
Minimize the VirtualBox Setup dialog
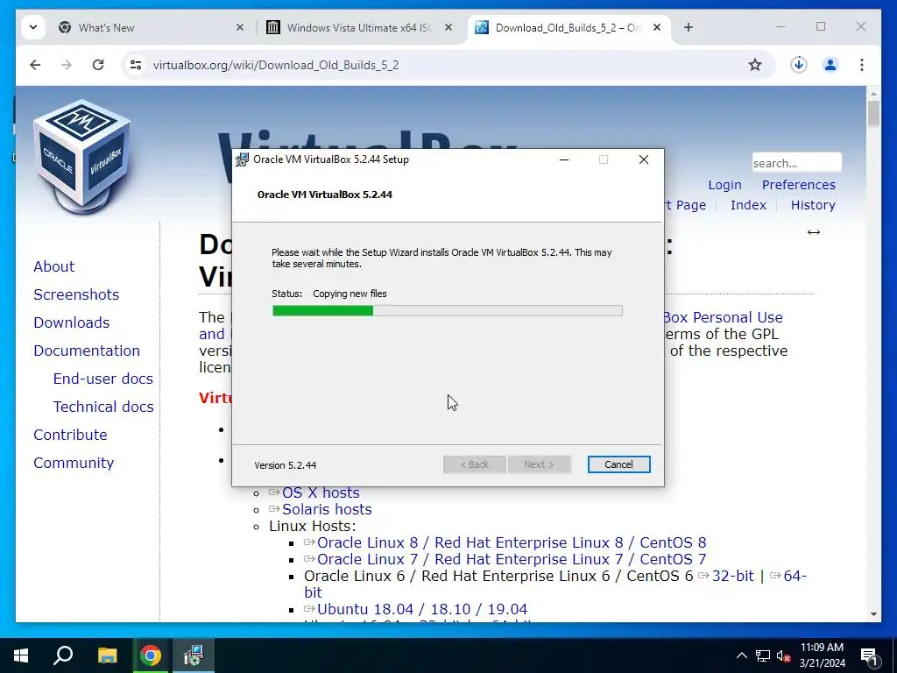coord(564,159)
